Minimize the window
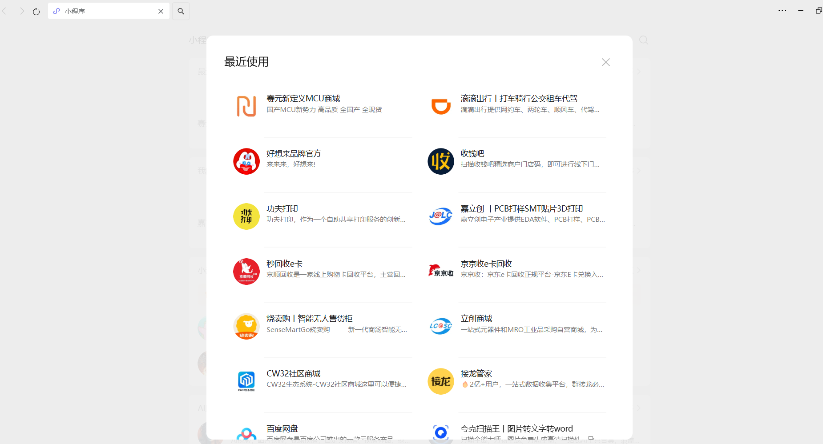The height and width of the screenshot is (444, 823). click(x=801, y=11)
